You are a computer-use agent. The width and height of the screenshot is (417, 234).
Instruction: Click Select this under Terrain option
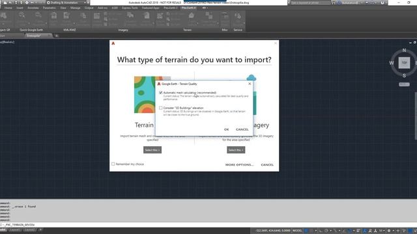point(152,150)
